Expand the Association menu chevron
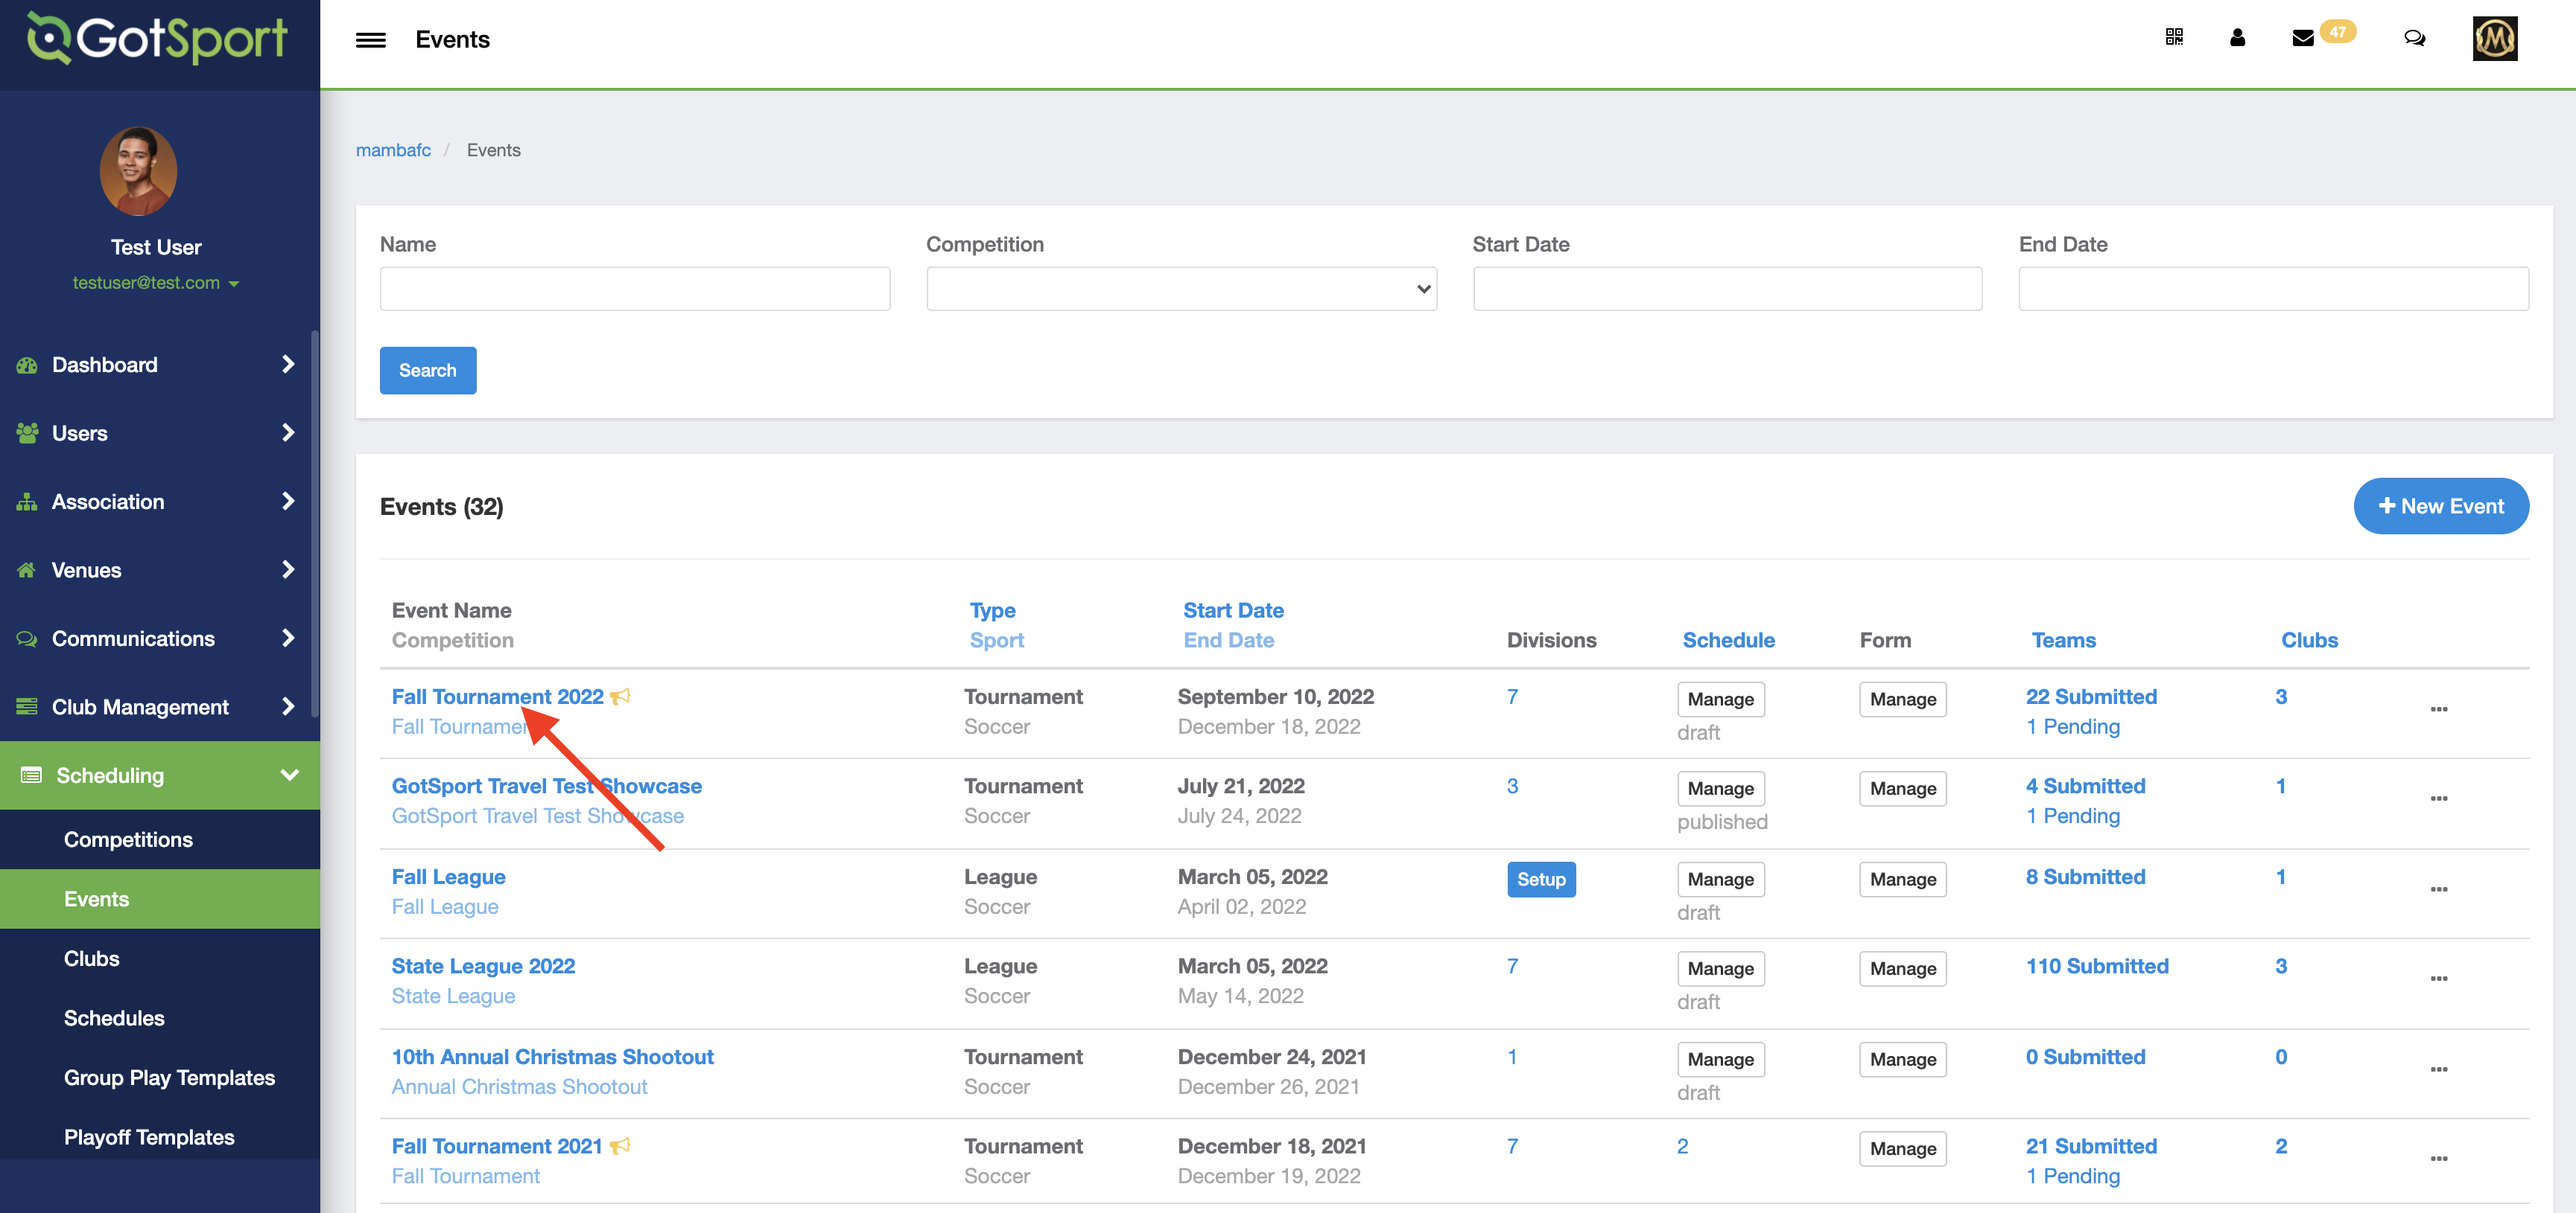The width and height of the screenshot is (2576, 1213). point(288,502)
